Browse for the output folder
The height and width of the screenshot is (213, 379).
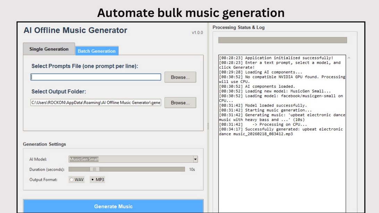pyautogui.click(x=180, y=102)
